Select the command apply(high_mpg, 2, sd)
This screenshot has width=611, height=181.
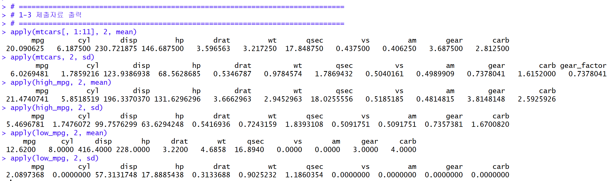(57, 108)
